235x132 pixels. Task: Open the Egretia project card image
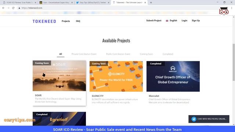[x=59, y=119]
